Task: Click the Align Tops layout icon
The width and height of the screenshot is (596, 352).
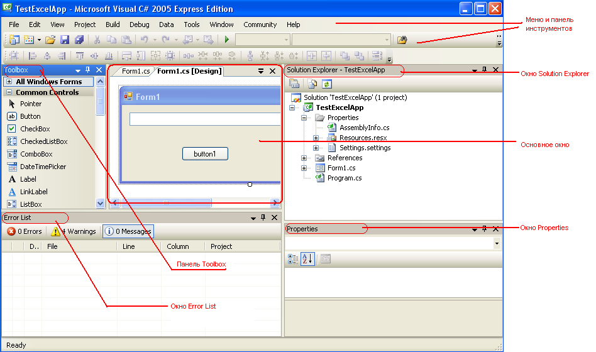Action: point(79,56)
